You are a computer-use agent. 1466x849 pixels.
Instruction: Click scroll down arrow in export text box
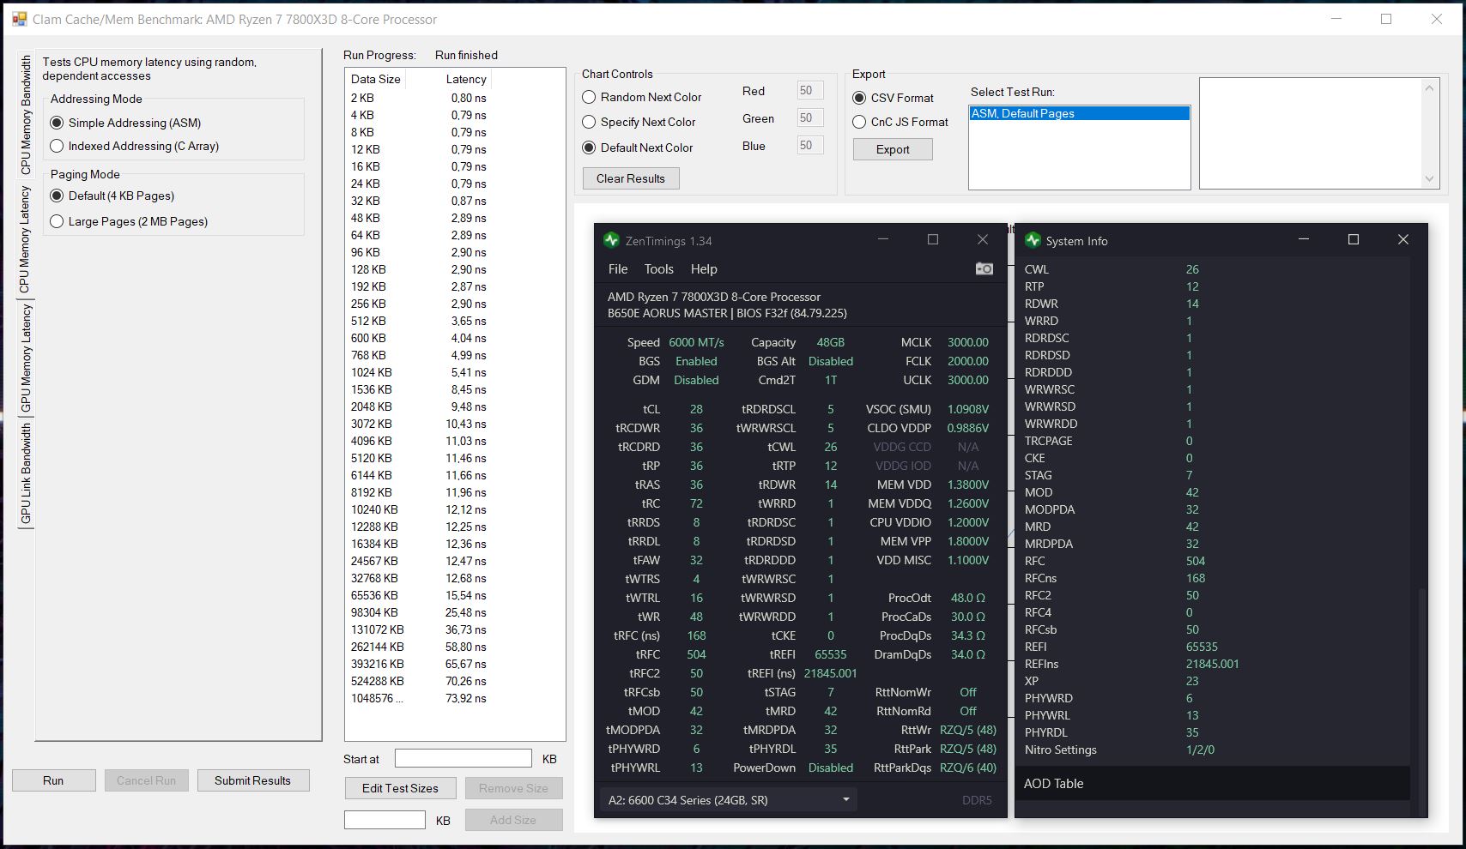(1429, 179)
